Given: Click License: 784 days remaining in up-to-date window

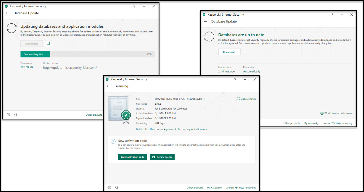Looking at the screenshot, I should pos(338,123).
